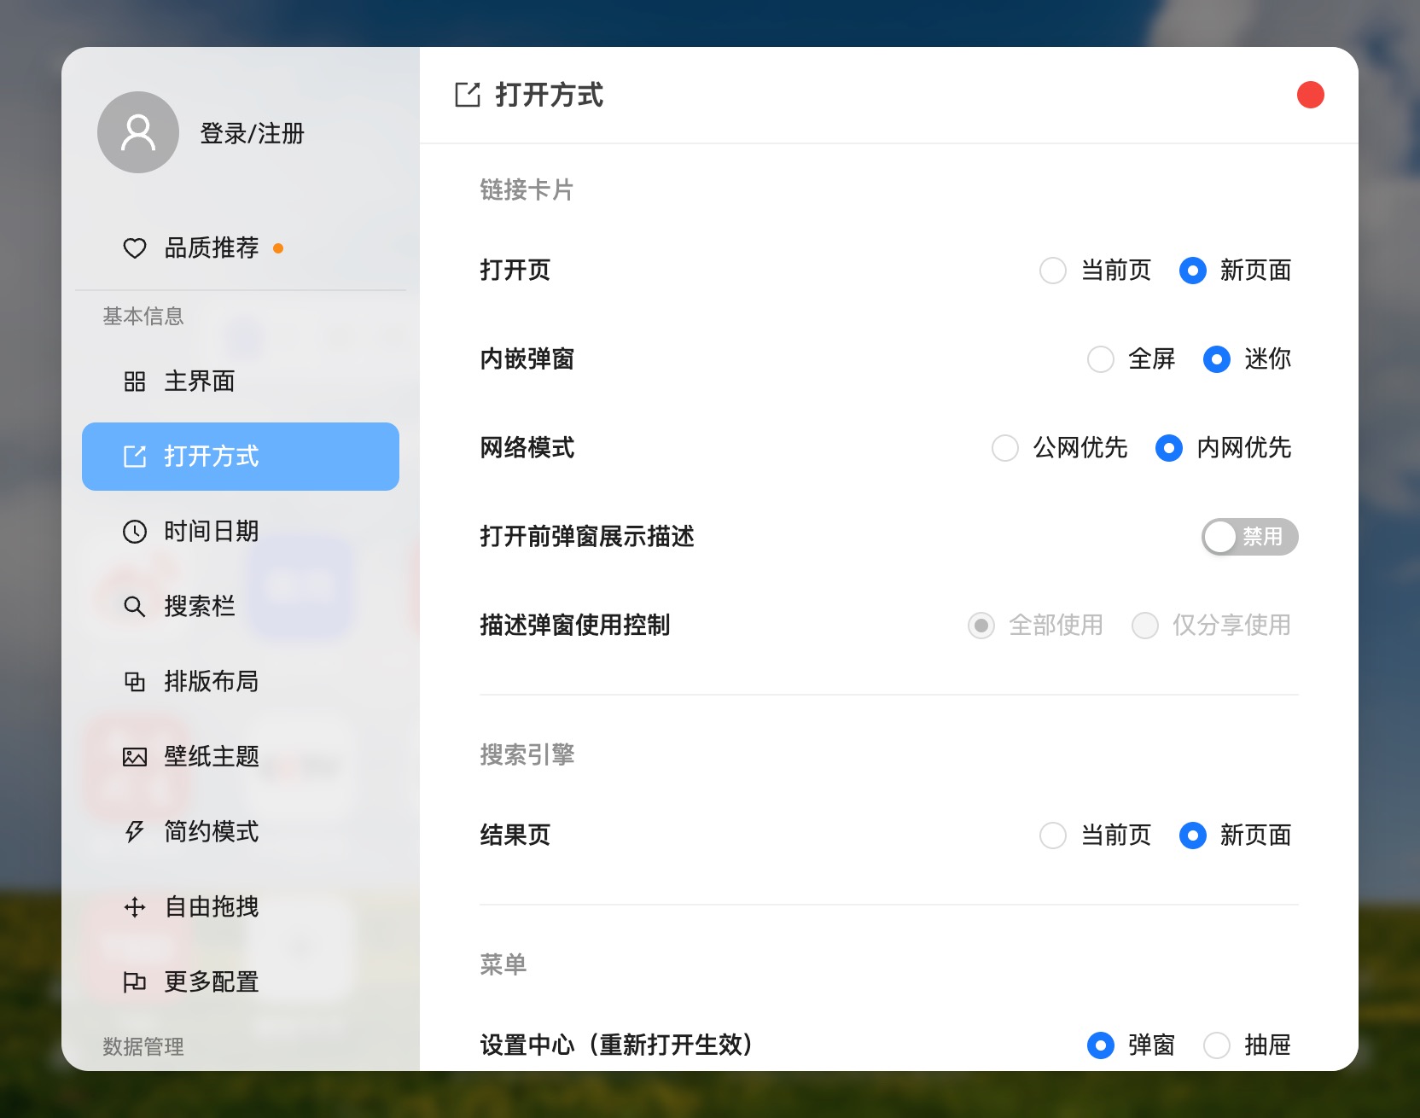Close settings with red dot button
1420x1118 pixels.
pyautogui.click(x=1311, y=95)
